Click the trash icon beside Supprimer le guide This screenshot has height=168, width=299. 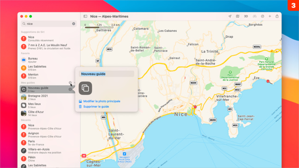click(80, 106)
